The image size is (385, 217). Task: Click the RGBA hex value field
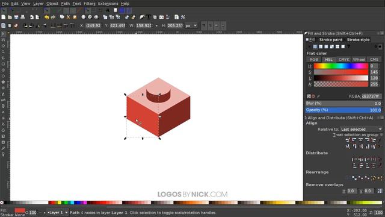point(372,96)
